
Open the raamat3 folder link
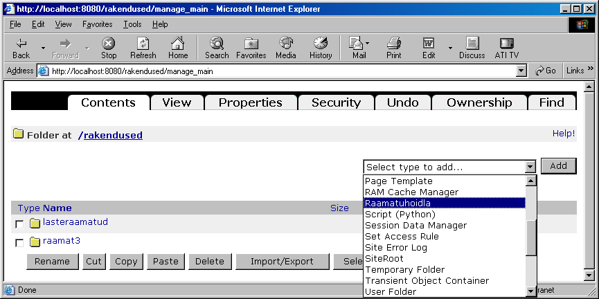tap(61, 241)
